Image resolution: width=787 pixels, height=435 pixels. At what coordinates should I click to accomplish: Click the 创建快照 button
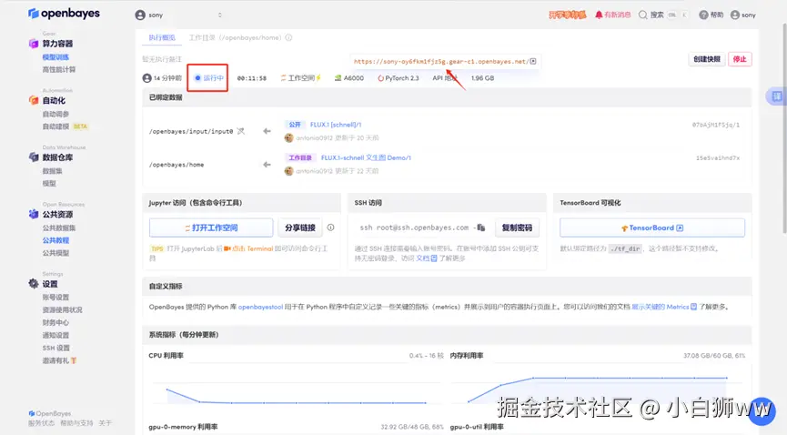tap(706, 59)
